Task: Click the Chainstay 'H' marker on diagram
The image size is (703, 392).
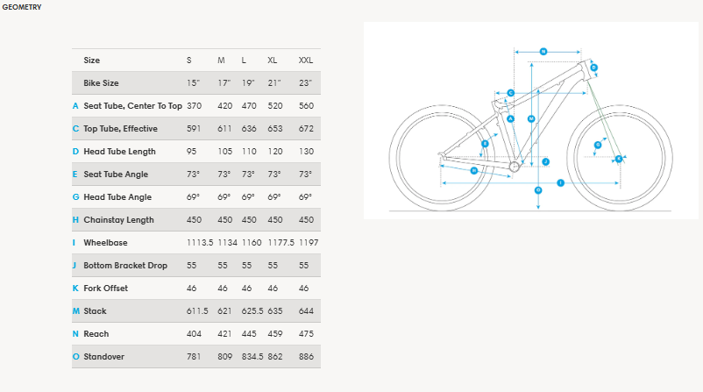Action: pyautogui.click(x=473, y=170)
